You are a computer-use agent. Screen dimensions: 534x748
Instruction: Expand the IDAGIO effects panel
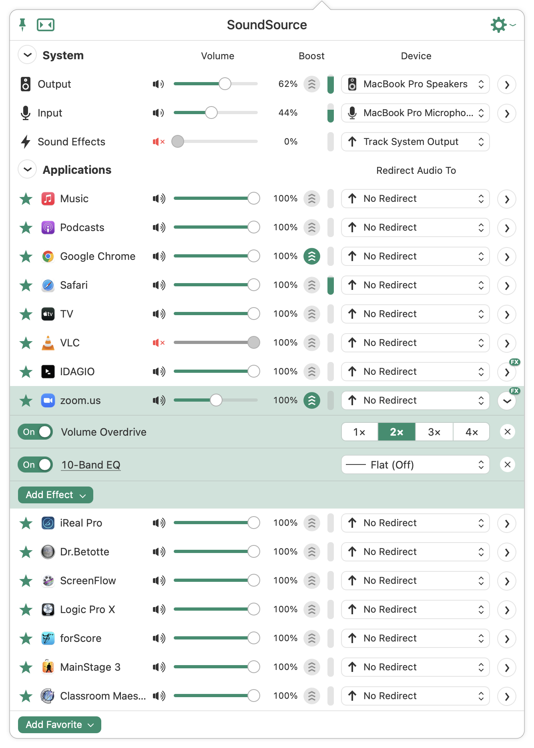click(507, 372)
